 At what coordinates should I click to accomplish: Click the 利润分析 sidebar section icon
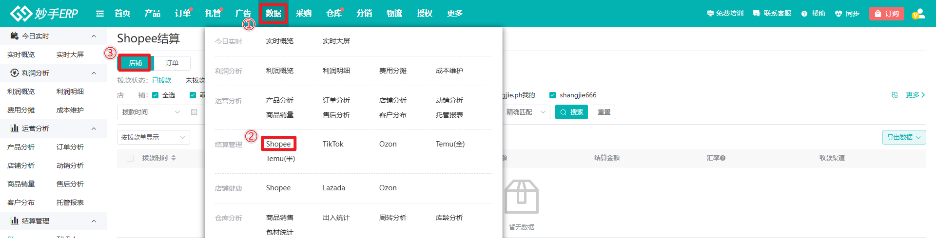tap(15, 73)
